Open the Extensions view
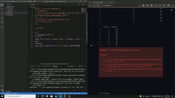The image size is (175, 98). point(2,22)
